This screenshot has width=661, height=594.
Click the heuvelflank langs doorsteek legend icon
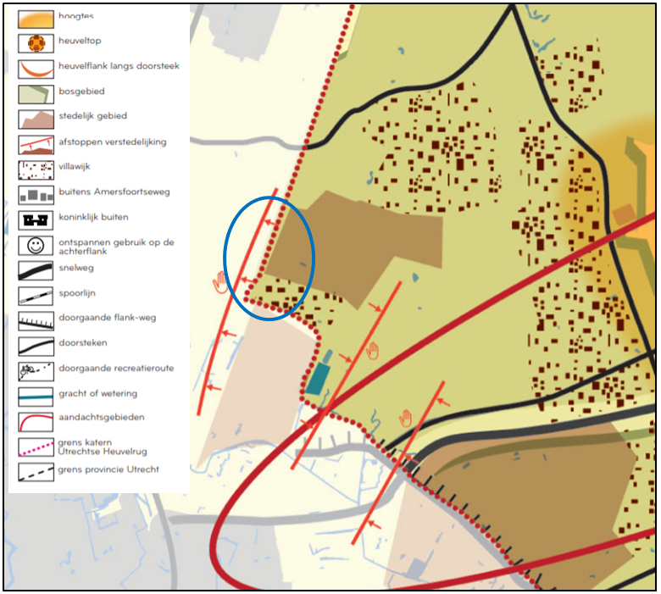click(36, 69)
